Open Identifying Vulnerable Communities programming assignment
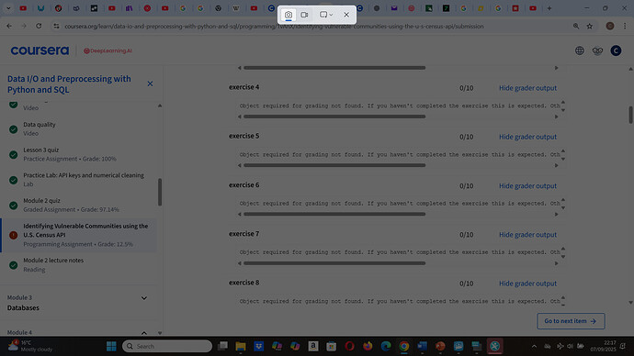634x356 pixels. 79,235
